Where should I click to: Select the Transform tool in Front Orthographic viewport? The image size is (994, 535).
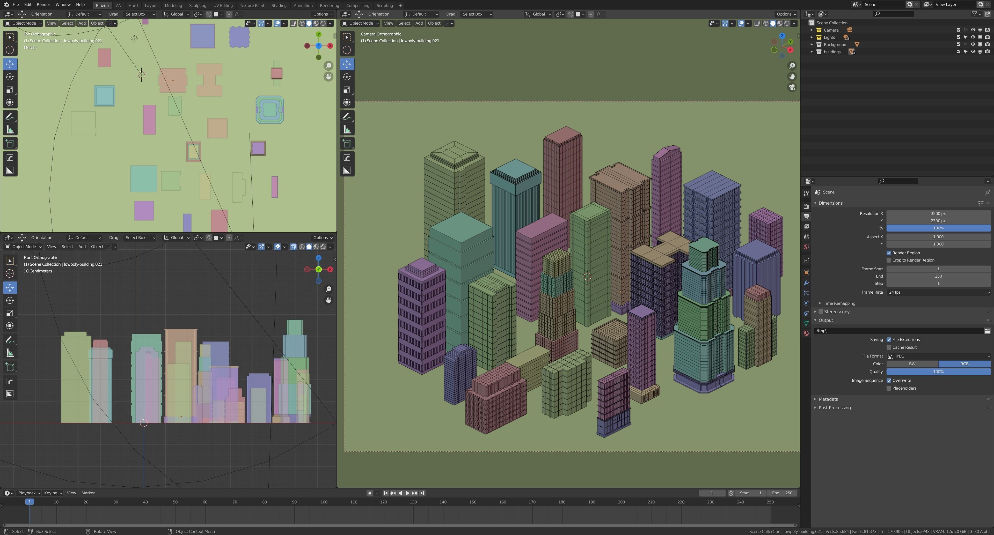[x=10, y=326]
